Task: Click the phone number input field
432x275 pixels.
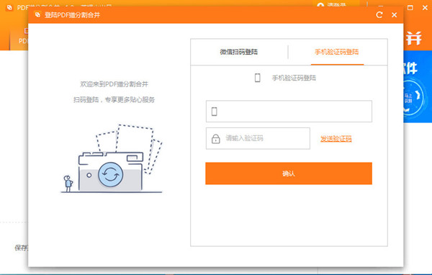Action: point(289,112)
